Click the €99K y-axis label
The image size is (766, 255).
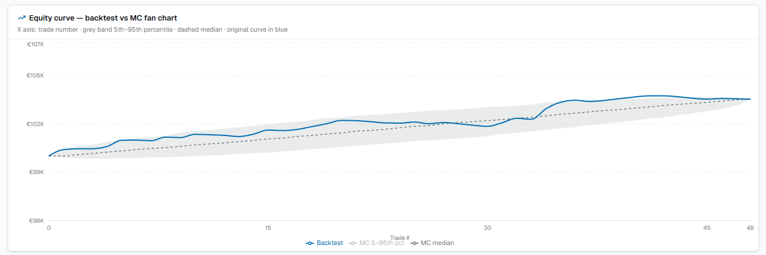tap(37, 172)
